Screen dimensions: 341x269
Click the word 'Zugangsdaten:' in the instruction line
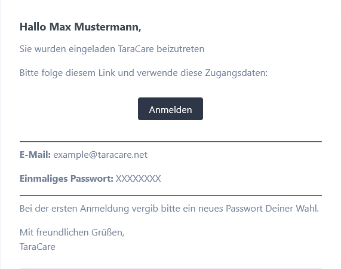click(x=236, y=73)
